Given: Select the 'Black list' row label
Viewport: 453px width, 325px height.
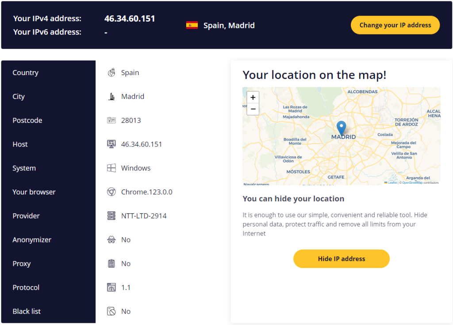Looking at the screenshot, I should [x=27, y=311].
